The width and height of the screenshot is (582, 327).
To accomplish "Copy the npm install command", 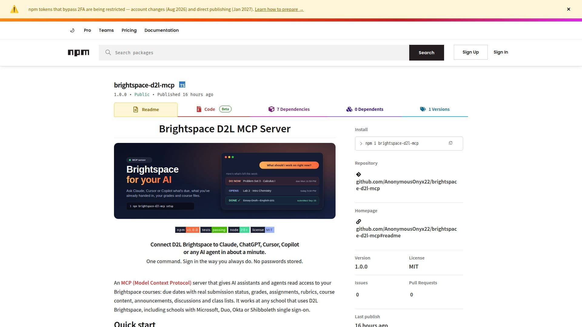I will [450, 143].
